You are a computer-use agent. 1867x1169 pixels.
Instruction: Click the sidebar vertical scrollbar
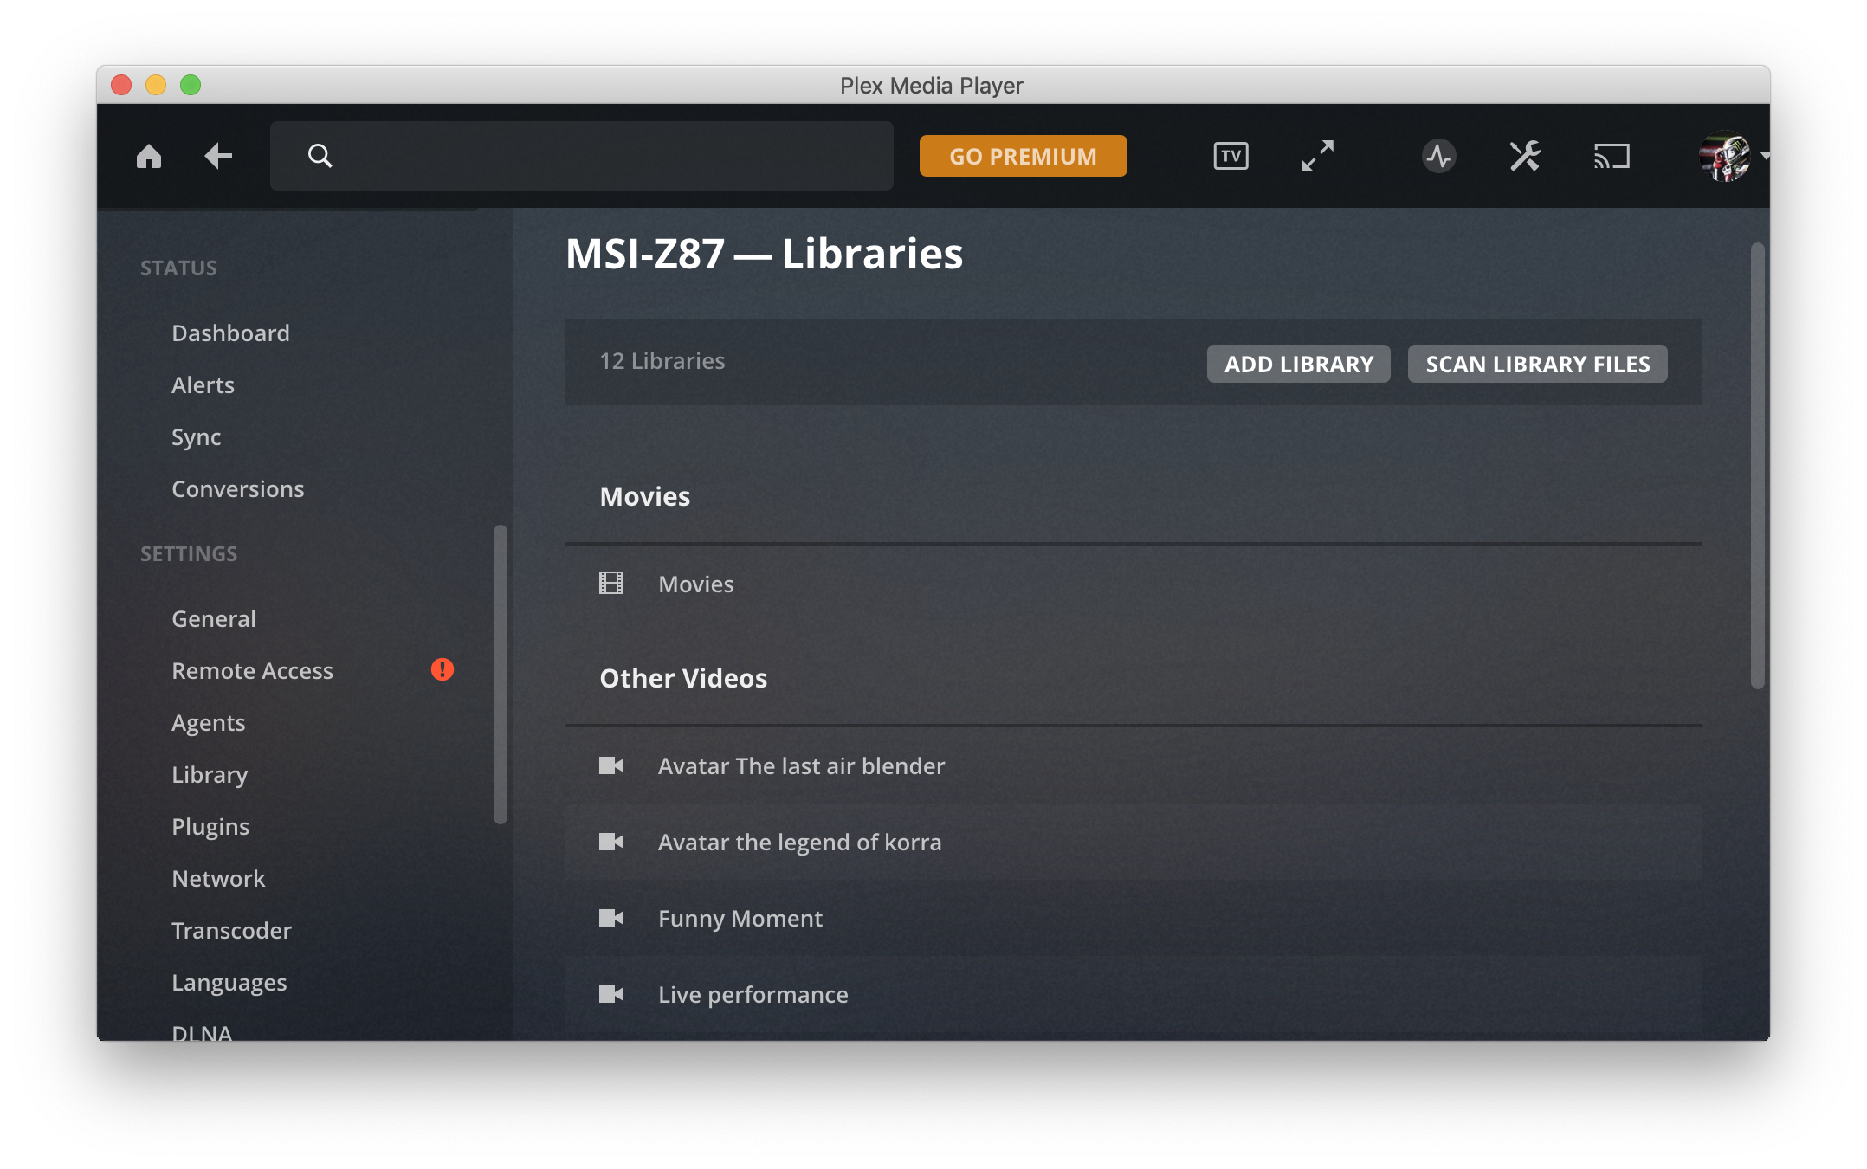(x=500, y=674)
